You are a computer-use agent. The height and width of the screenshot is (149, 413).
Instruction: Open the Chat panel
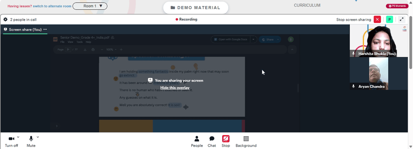click(x=212, y=142)
